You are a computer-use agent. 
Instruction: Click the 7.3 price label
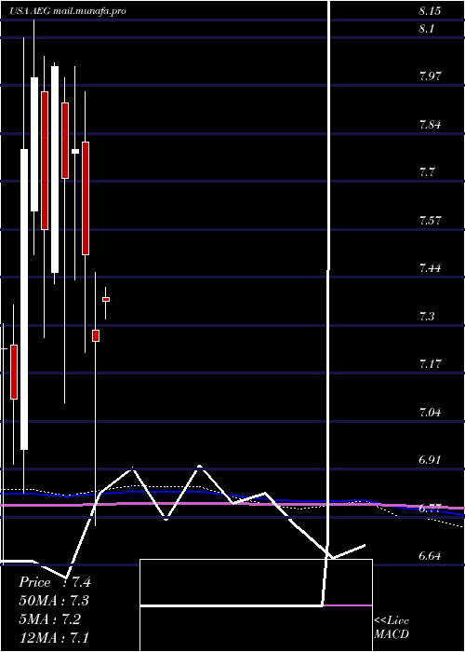coord(427,317)
